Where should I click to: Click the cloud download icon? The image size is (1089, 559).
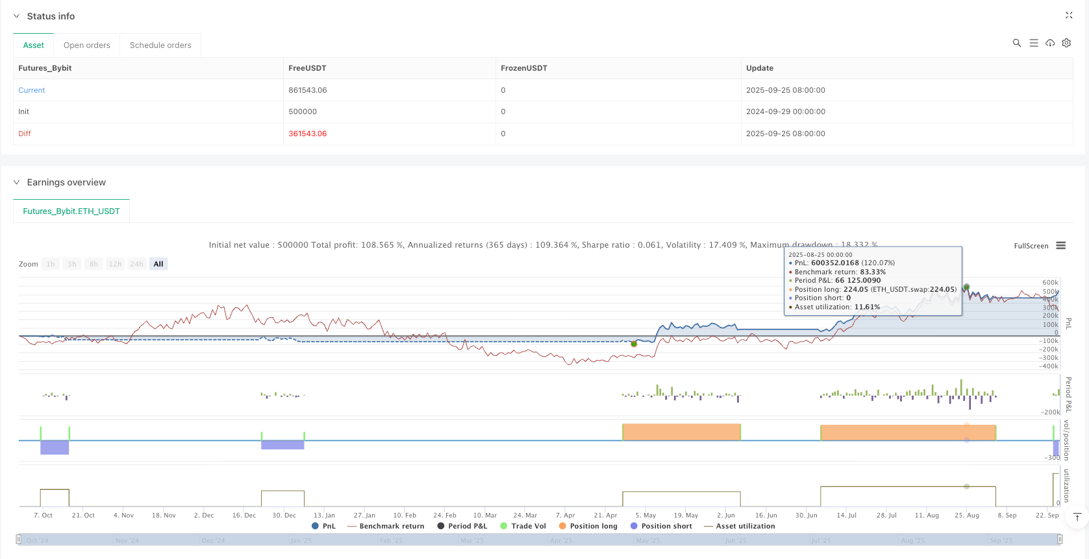[x=1049, y=43]
